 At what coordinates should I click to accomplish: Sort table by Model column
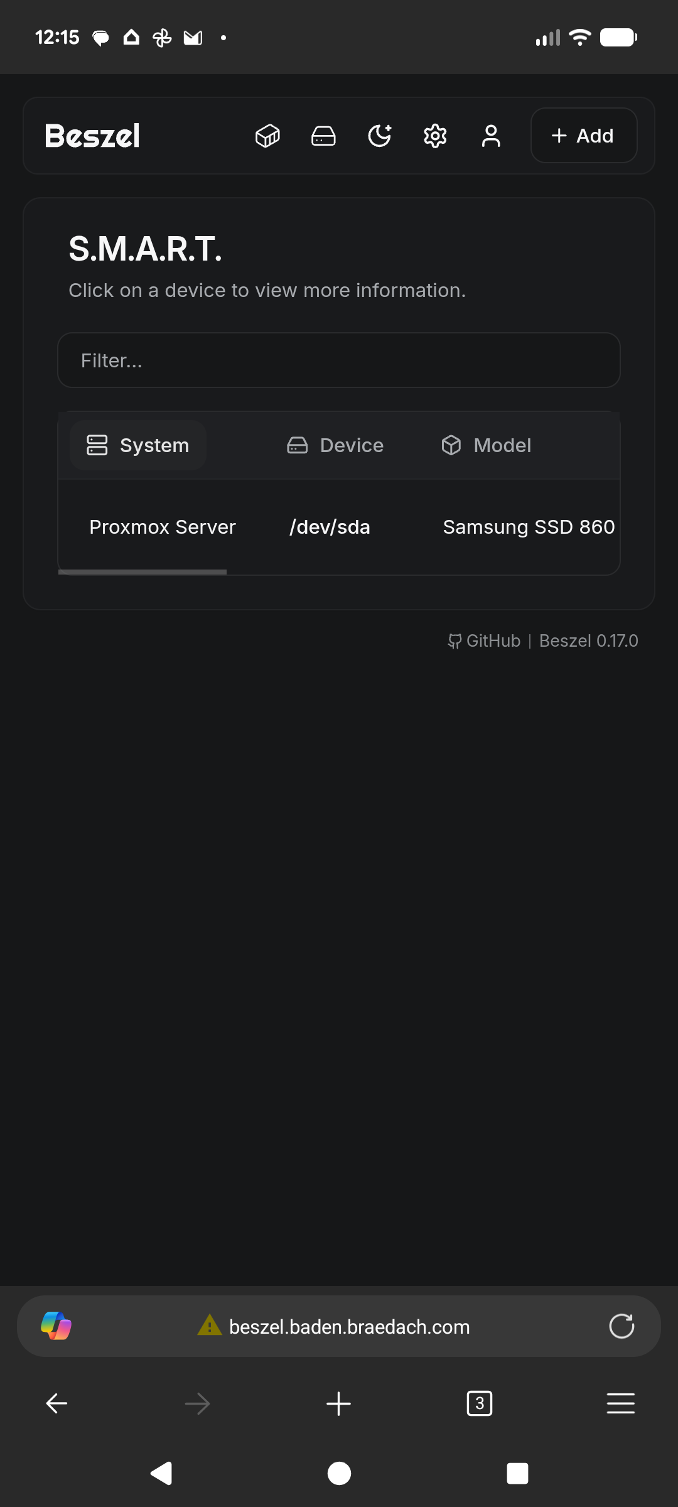click(487, 445)
